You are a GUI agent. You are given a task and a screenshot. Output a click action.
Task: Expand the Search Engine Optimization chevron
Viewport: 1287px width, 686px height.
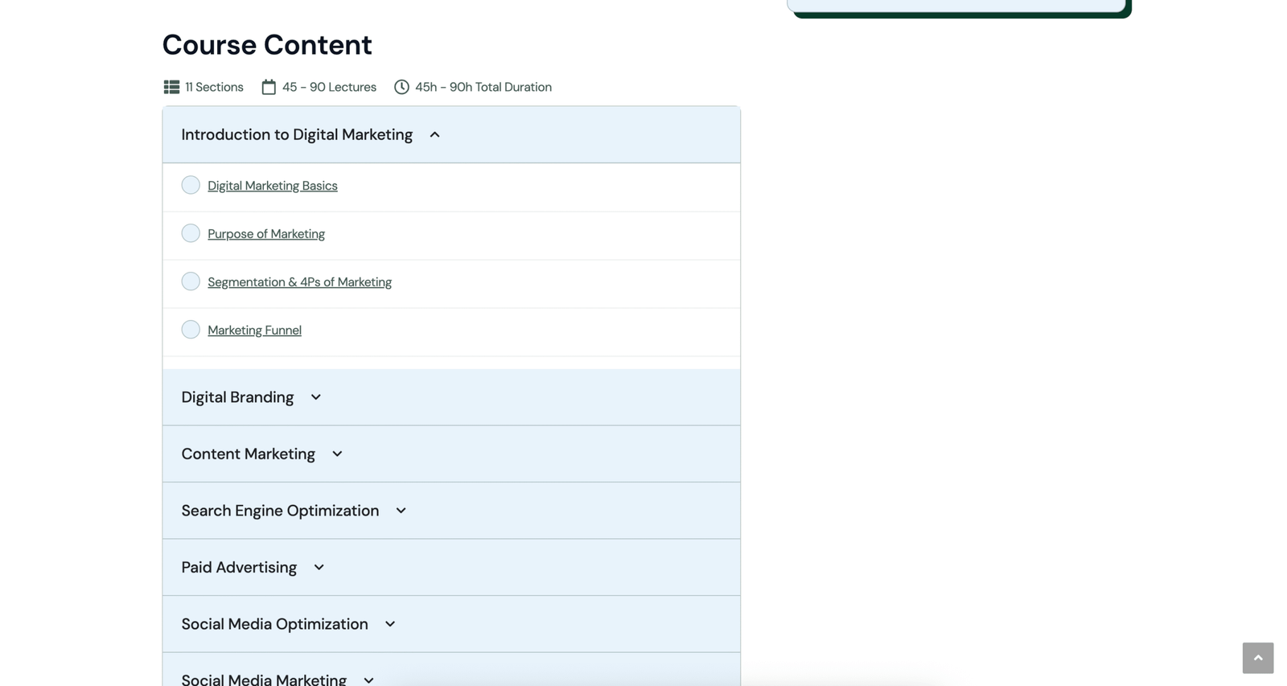[401, 511]
